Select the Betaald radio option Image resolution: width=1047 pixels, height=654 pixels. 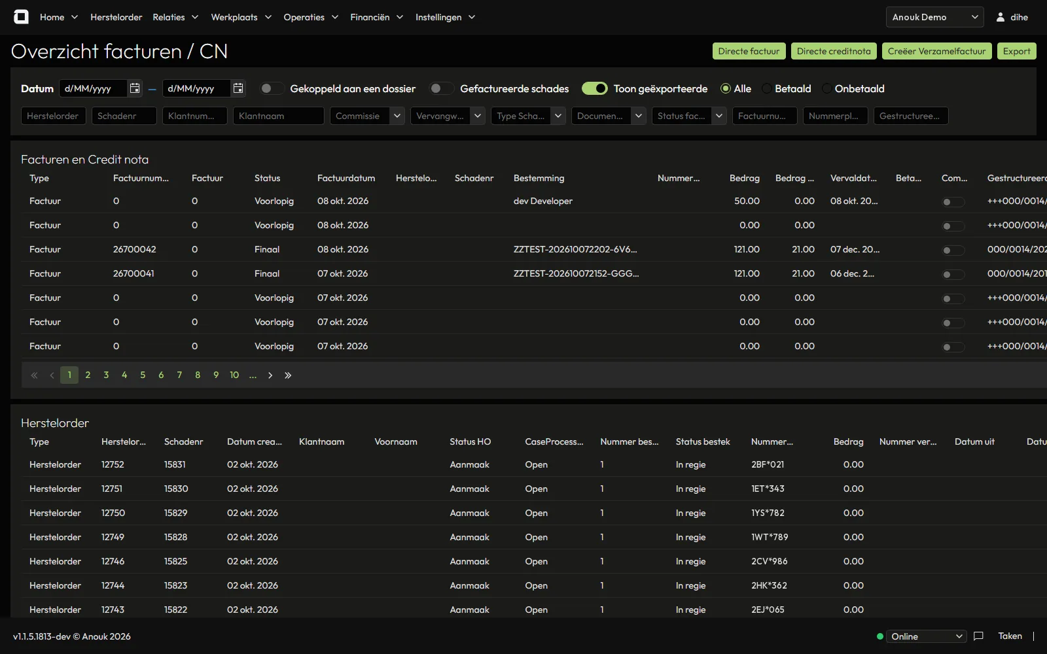tap(766, 88)
